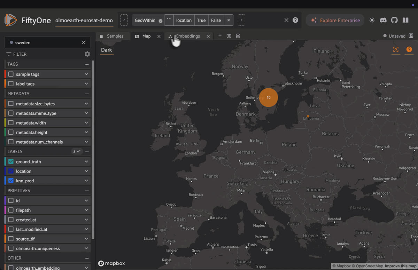Click the knn_pred color bar

click(5, 181)
